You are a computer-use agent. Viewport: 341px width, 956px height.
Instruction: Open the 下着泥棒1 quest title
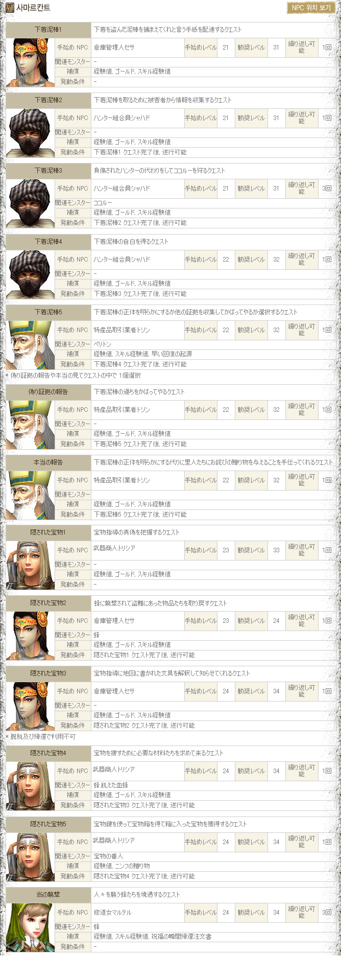48,30
